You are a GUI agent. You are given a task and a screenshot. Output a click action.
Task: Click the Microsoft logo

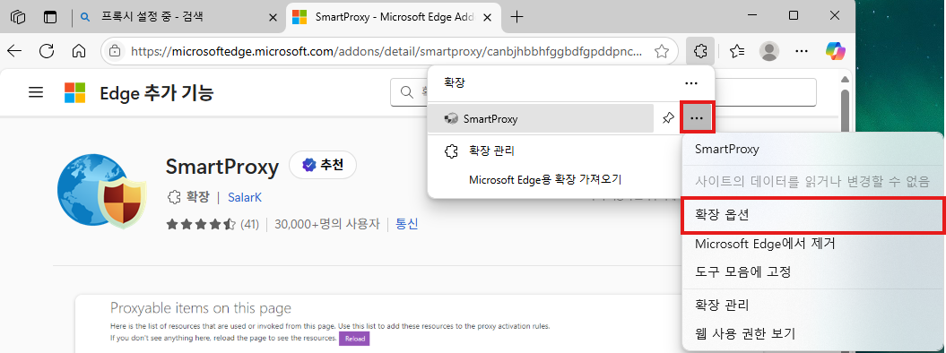point(75,93)
